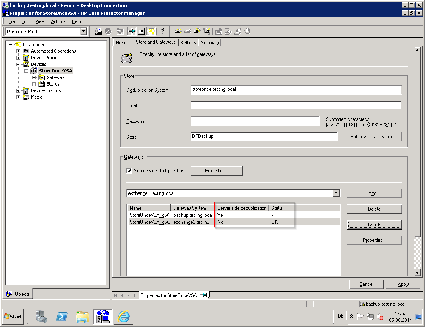This screenshot has height=327, width=425.
Task: Launch PowerShell from the taskbar
Action: [62, 316]
